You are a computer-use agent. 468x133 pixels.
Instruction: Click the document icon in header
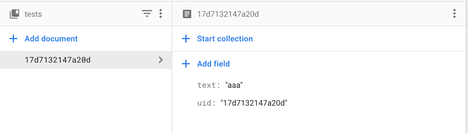(x=187, y=14)
